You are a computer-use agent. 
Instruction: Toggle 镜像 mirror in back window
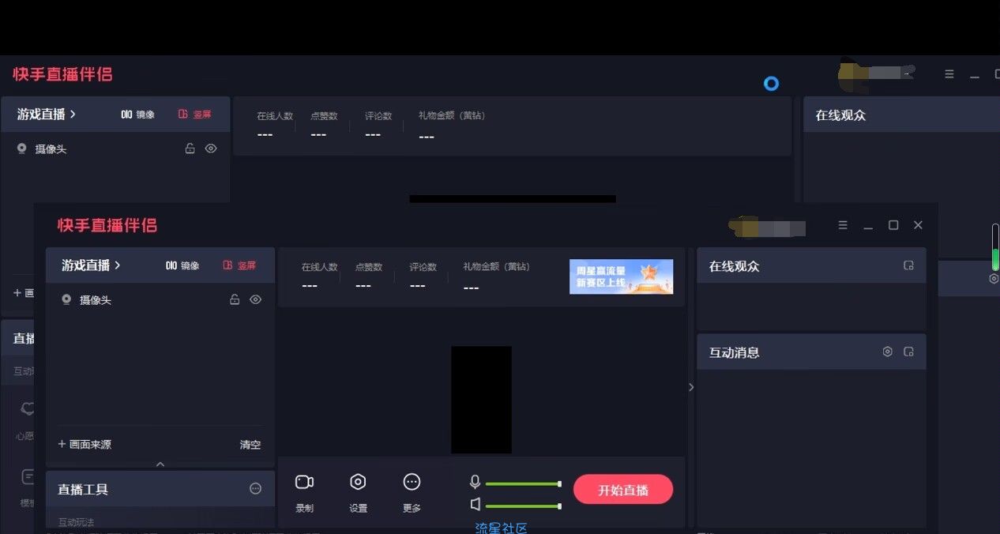(x=138, y=115)
